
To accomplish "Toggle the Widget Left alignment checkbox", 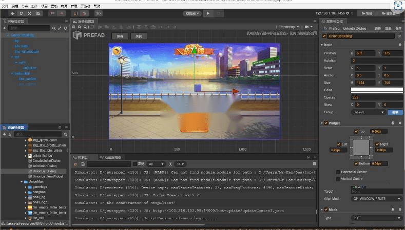I will 339,144.
